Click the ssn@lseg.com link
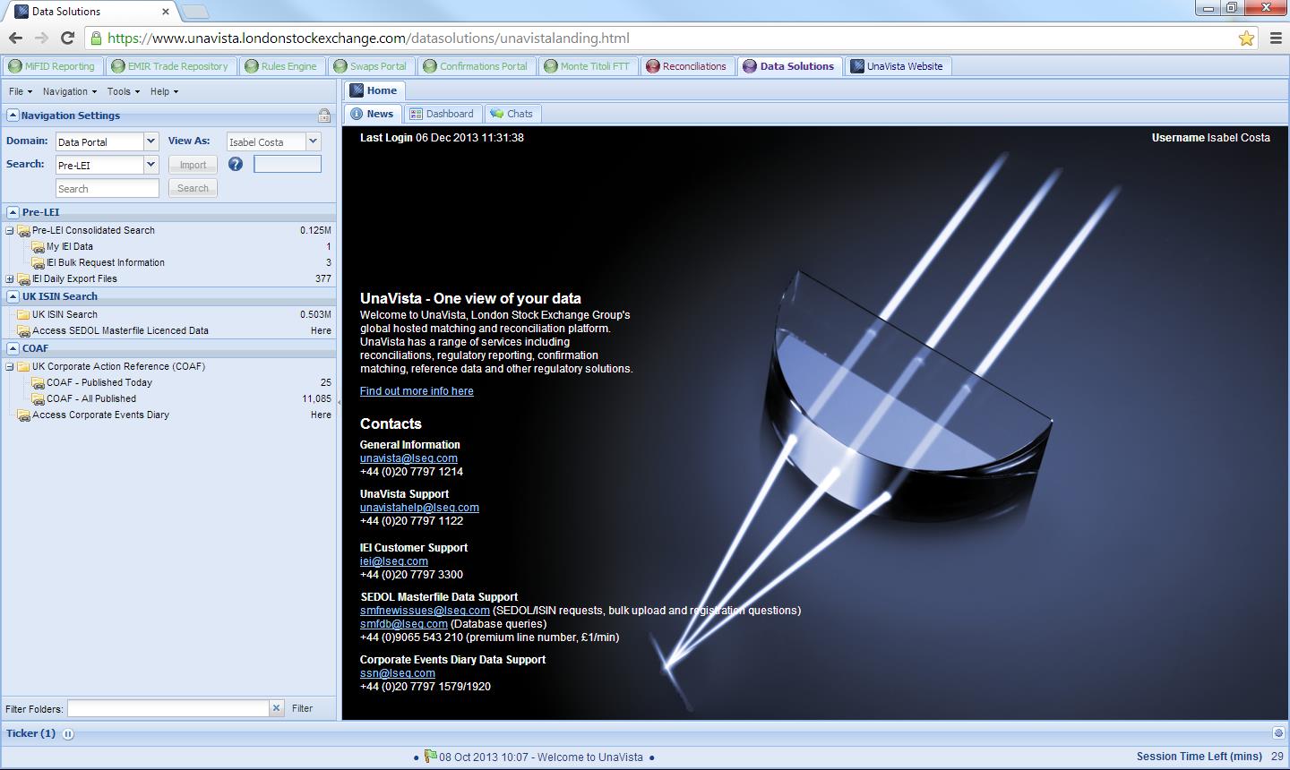This screenshot has height=770, width=1290. 398,673
